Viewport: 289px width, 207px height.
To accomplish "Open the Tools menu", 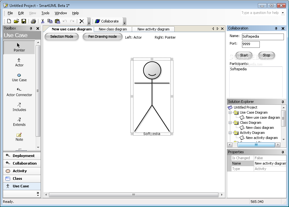I will [45, 13].
